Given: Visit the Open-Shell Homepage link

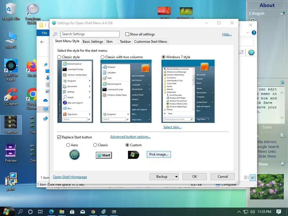Looking at the screenshot, I should pyautogui.click(x=70, y=177).
